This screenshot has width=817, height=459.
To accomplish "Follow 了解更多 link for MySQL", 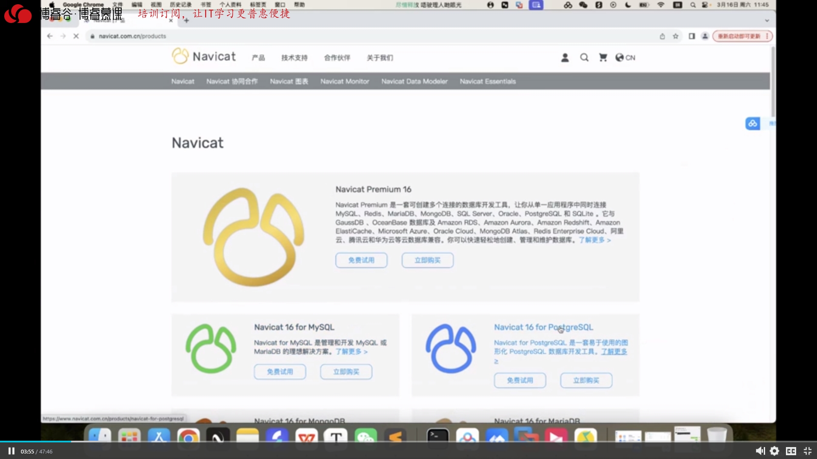I will pos(351,352).
